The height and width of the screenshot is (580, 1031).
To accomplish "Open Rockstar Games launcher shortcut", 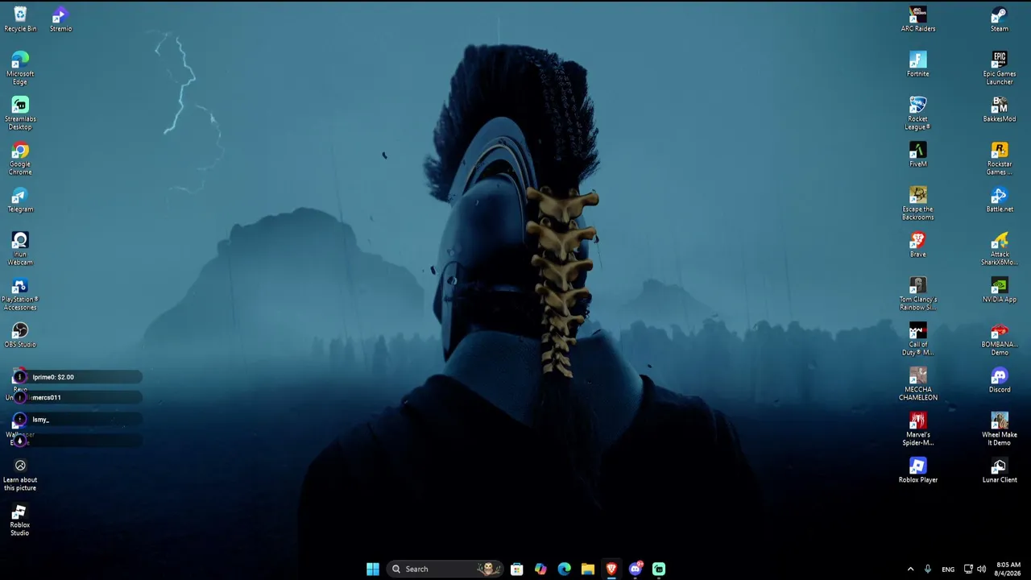I will [1000, 159].
